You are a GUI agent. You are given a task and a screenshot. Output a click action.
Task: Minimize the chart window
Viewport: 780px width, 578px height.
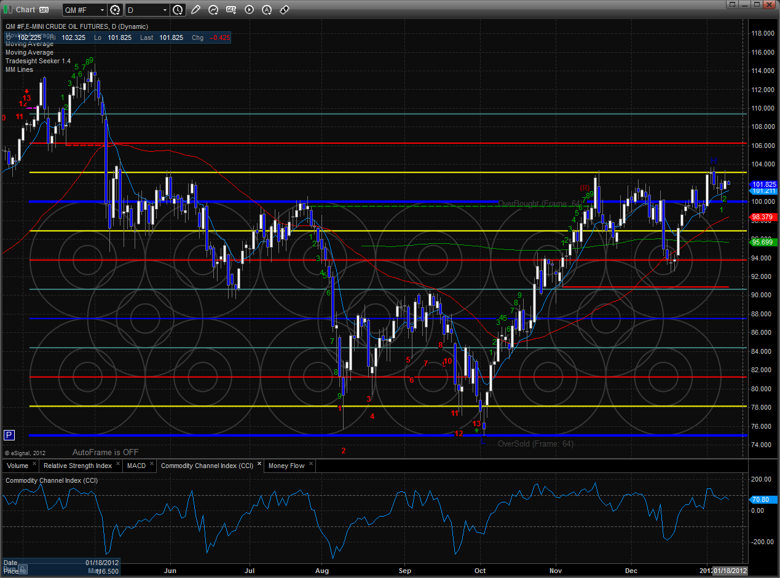[x=743, y=5]
